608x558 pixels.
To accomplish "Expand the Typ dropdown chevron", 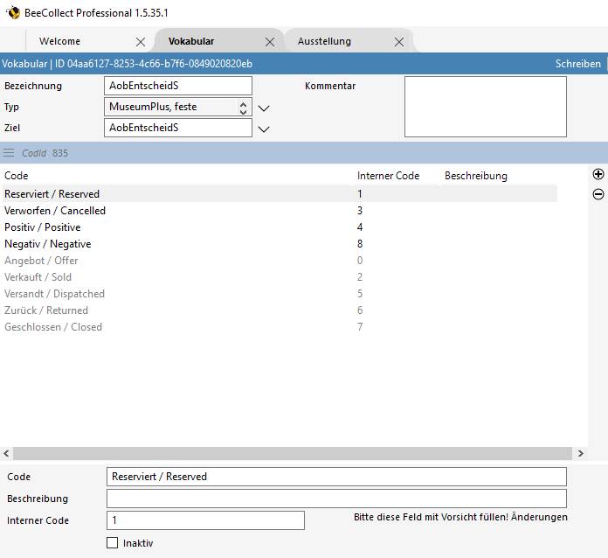I will point(264,108).
